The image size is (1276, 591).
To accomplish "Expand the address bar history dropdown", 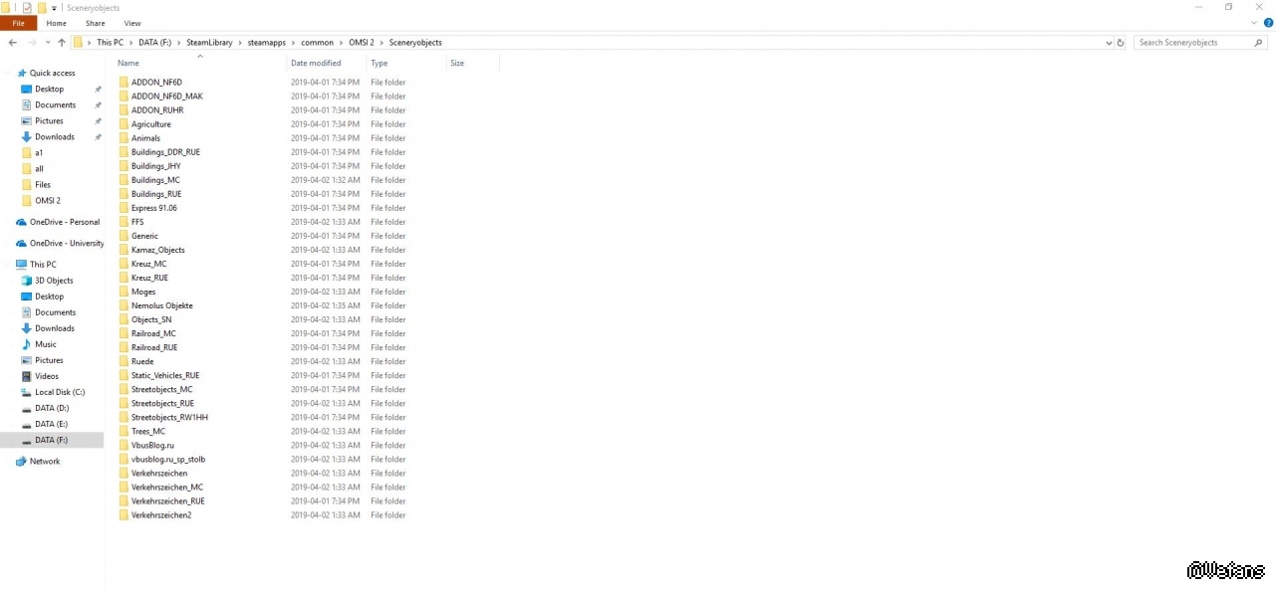I will (1109, 43).
